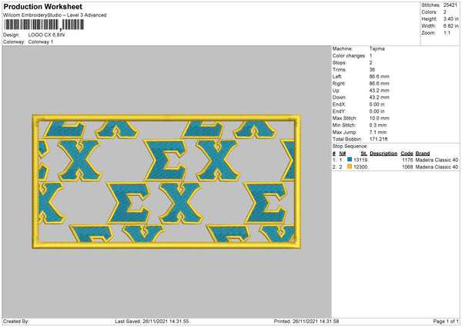This screenshot has width=462, height=327.
Task: Click the 'Stops:' label
Action: [x=340, y=63]
